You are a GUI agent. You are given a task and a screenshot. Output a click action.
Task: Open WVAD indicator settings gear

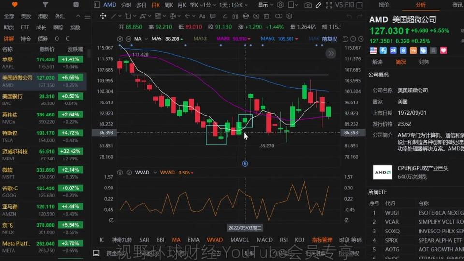[x=120, y=172]
